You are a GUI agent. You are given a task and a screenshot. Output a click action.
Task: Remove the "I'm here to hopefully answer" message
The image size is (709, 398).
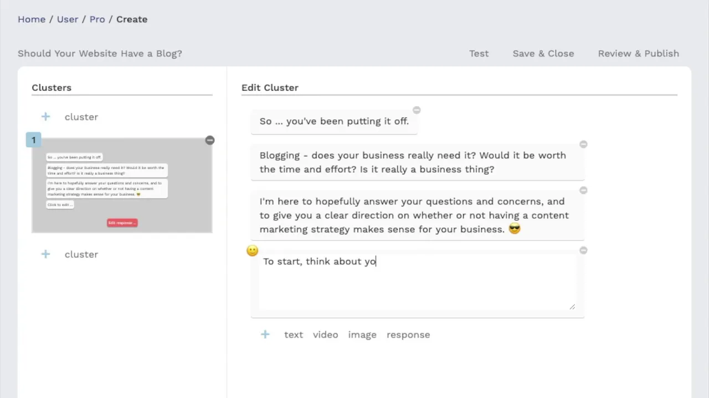pos(583,190)
